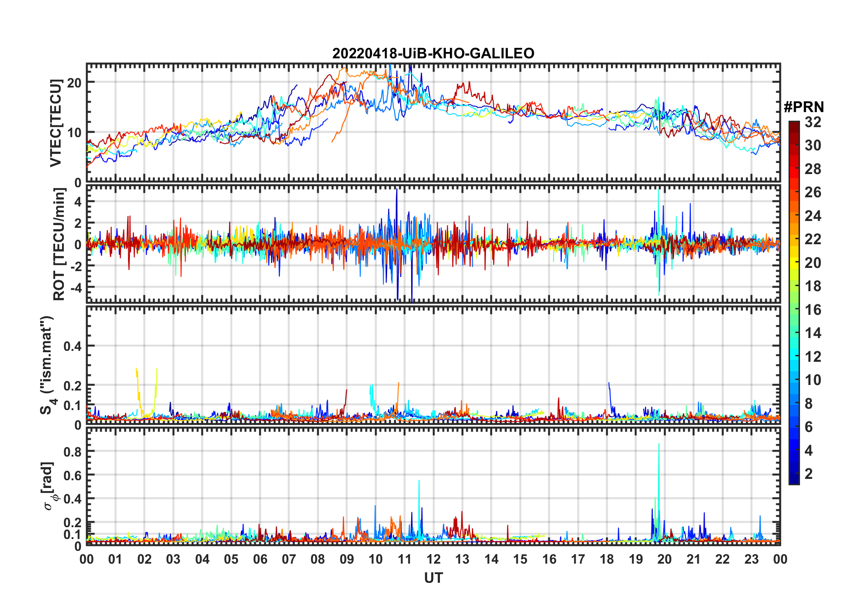Click sigma phi y-axis tick label 0.8
Screen dimensions: 867x606
(72, 452)
